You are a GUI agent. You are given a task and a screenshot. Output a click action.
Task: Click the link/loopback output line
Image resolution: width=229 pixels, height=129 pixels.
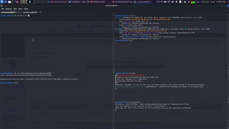(145, 19)
